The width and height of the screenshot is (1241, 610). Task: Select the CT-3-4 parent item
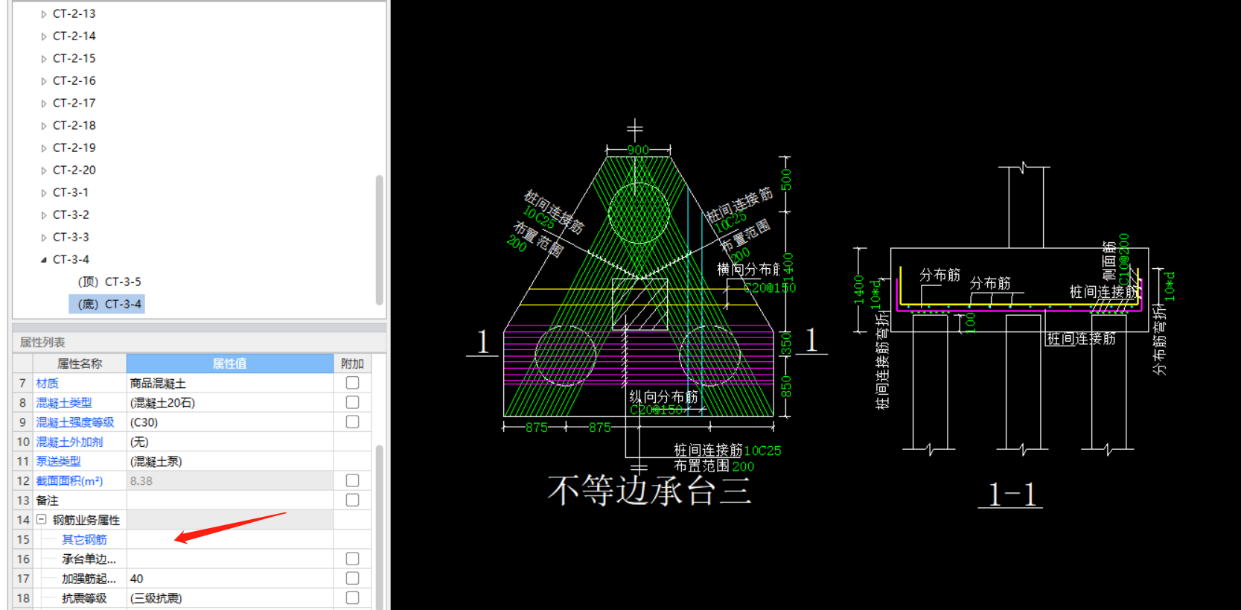(71, 259)
